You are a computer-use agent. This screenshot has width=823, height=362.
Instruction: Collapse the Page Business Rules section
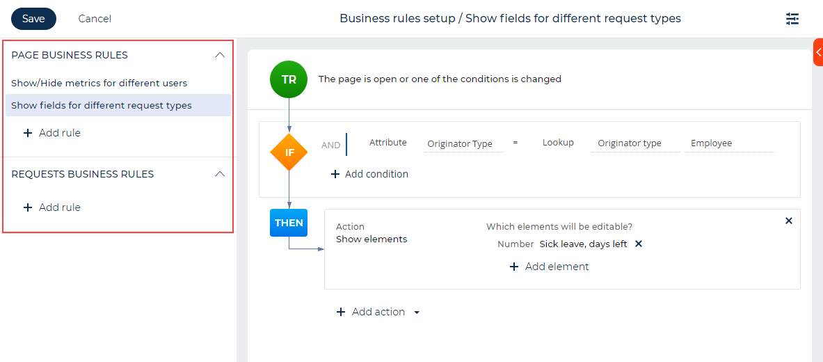coord(221,55)
